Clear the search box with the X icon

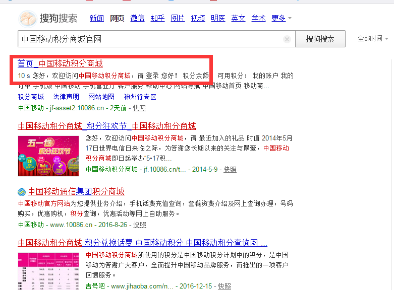pyautogui.click(x=287, y=39)
